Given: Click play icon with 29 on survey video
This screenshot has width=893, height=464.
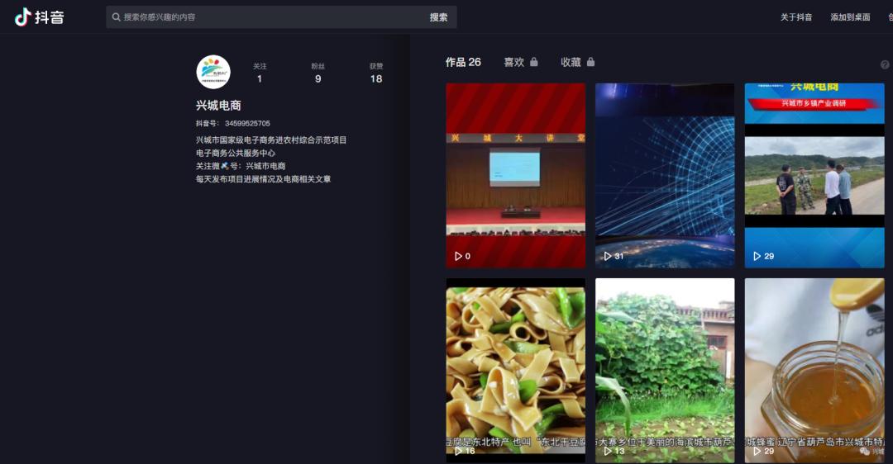Looking at the screenshot, I should (x=757, y=257).
